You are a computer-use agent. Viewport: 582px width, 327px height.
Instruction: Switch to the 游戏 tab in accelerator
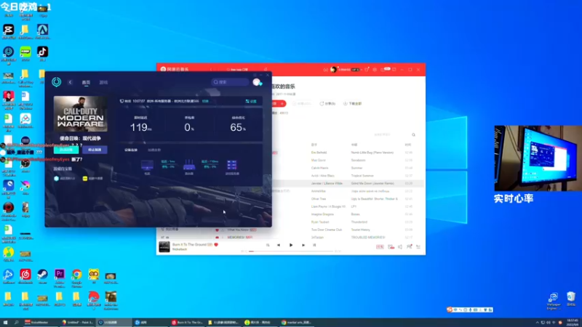(103, 82)
